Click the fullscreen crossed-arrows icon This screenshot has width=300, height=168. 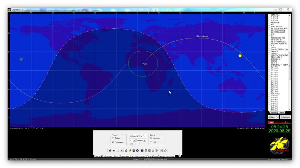[x=153, y=150]
